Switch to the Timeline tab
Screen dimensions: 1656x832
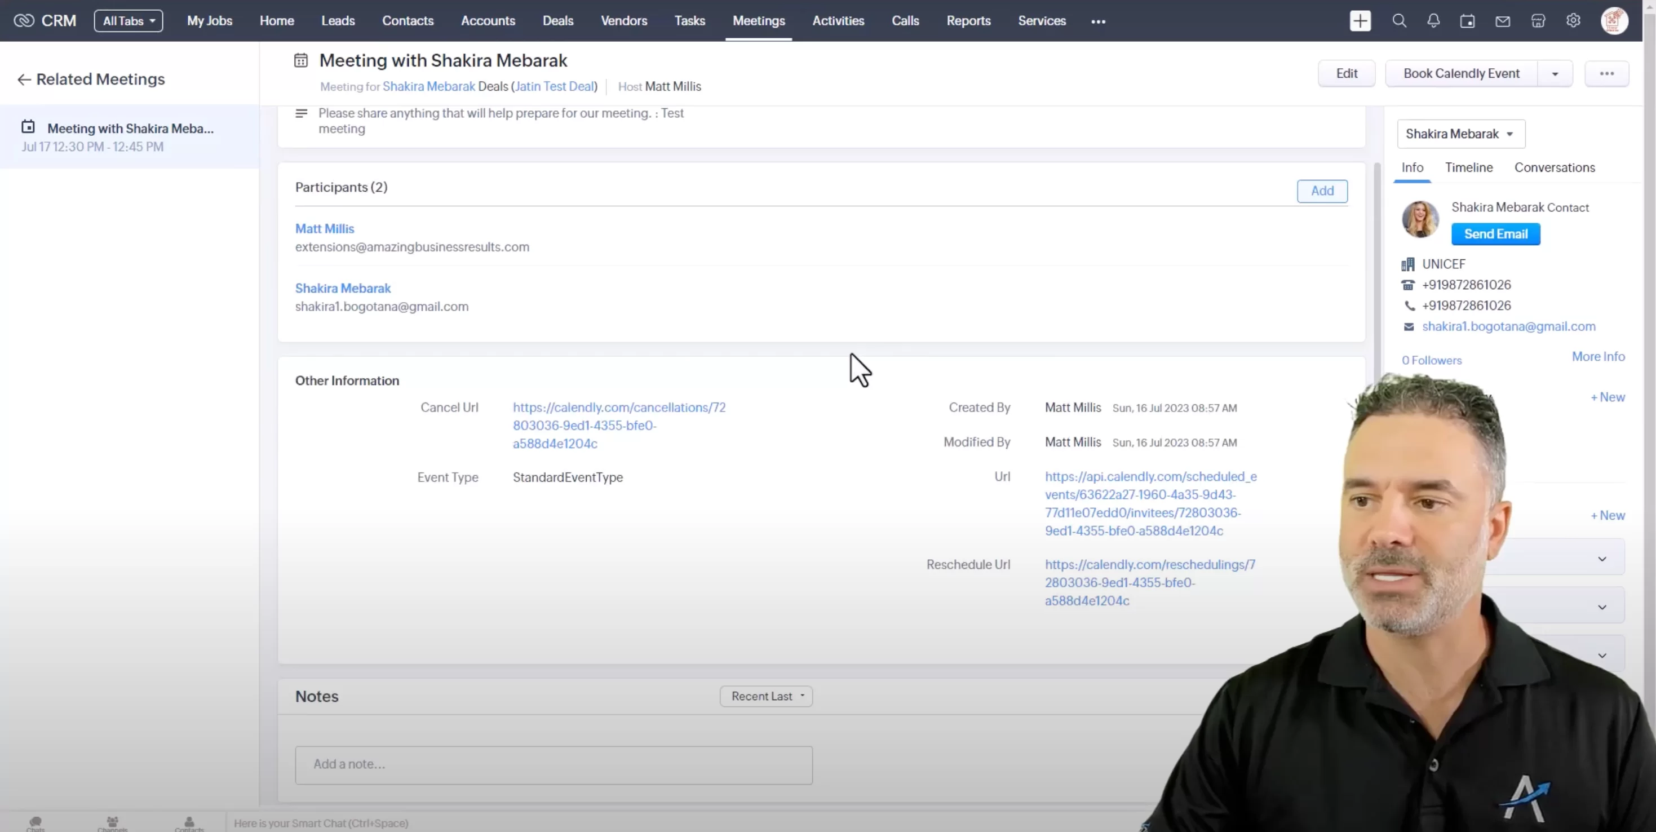(x=1469, y=168)
